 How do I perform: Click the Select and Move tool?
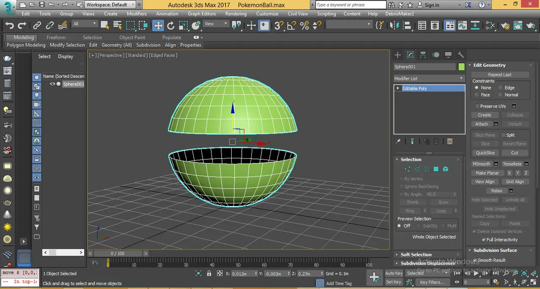click(158, 26)
